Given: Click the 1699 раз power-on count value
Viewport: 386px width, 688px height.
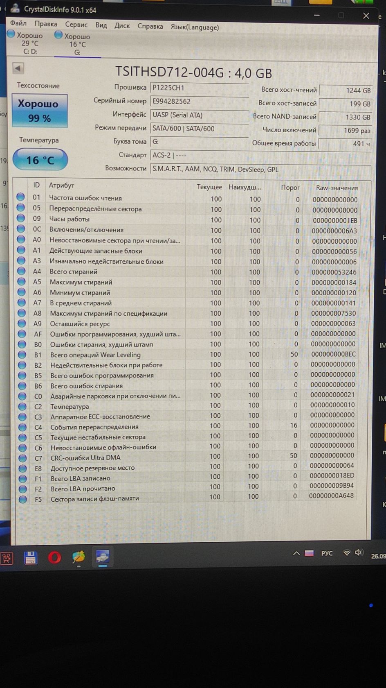Looking at the screenshot, I should (x=345, y=131).
